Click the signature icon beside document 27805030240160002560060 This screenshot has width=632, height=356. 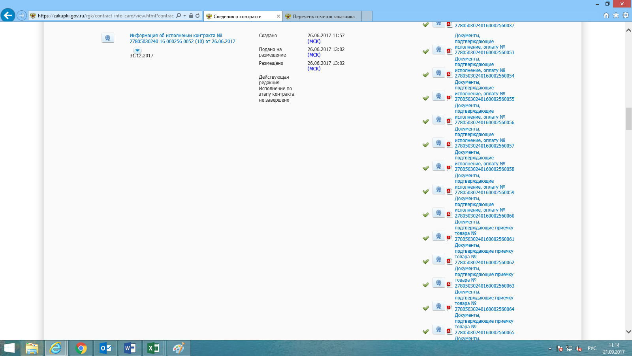[438, 213]
